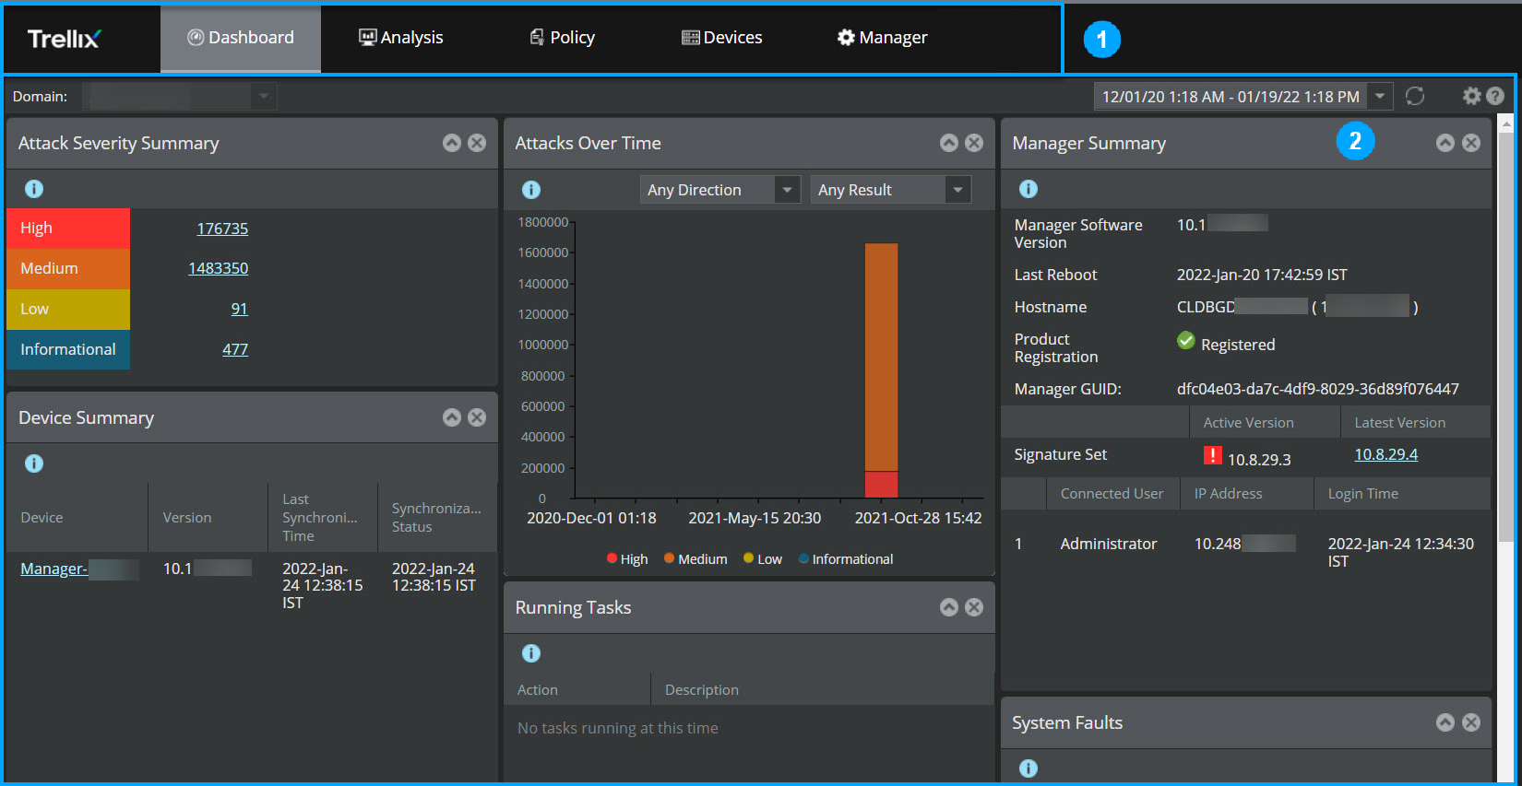The image size is (1522, 786).
Task: Open High severity count 176735
Action: (222, 229)
